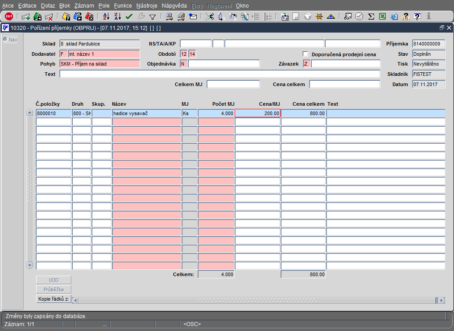Insert a new record with green plus icon
Viewport: 454px width, 331px height.
(26, 17)
